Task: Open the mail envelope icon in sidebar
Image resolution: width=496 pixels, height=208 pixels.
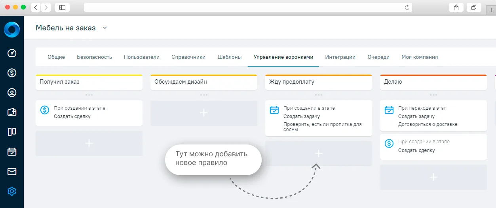Action: (x=12, y=172)
